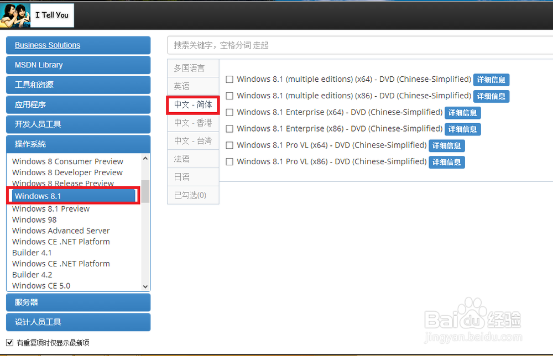Switch to the 中文 - 台湾 tab
Image resolution: width=553 pixels, height=356 pixels.
pos(193,140)
